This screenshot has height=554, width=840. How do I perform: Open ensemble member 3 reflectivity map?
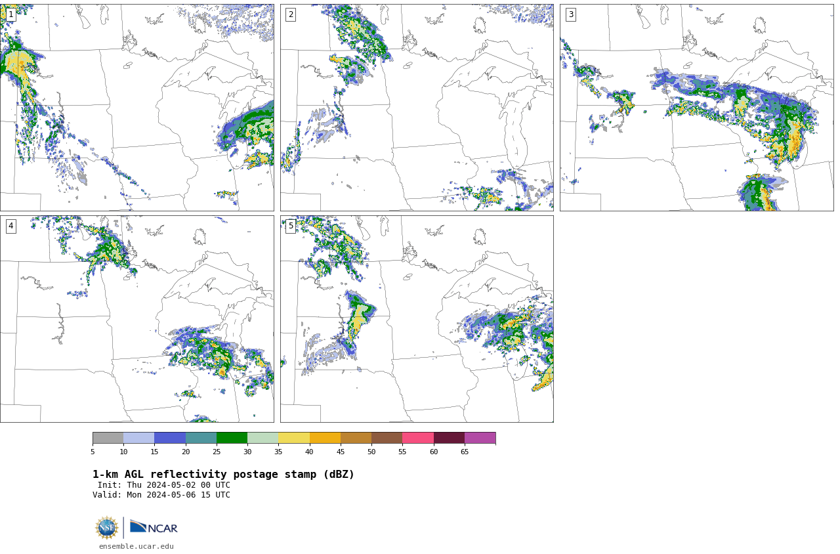point(696,108)
